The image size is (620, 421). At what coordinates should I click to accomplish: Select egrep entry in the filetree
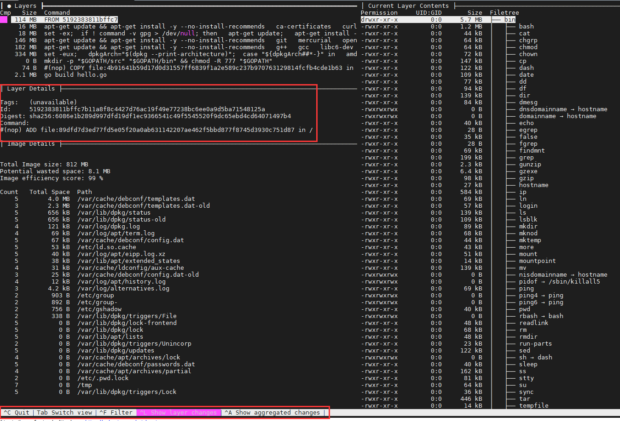[528, 130]
